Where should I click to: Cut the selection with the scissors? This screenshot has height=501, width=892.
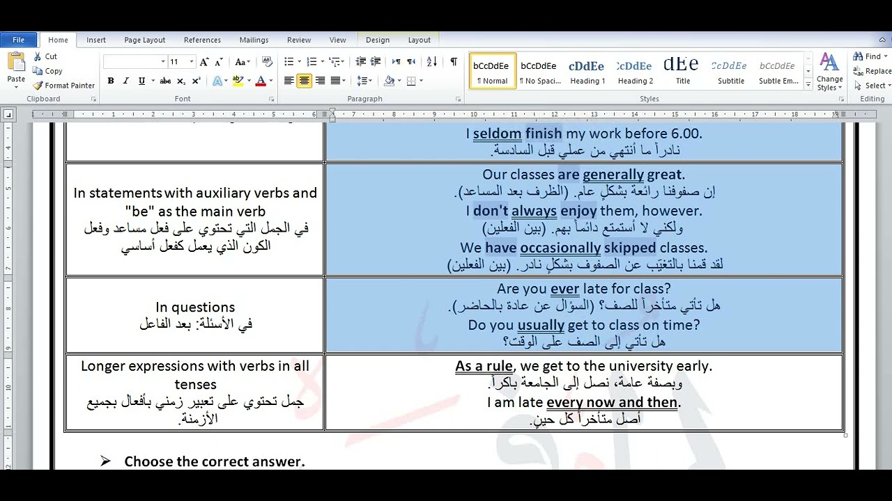click(45, 56)
